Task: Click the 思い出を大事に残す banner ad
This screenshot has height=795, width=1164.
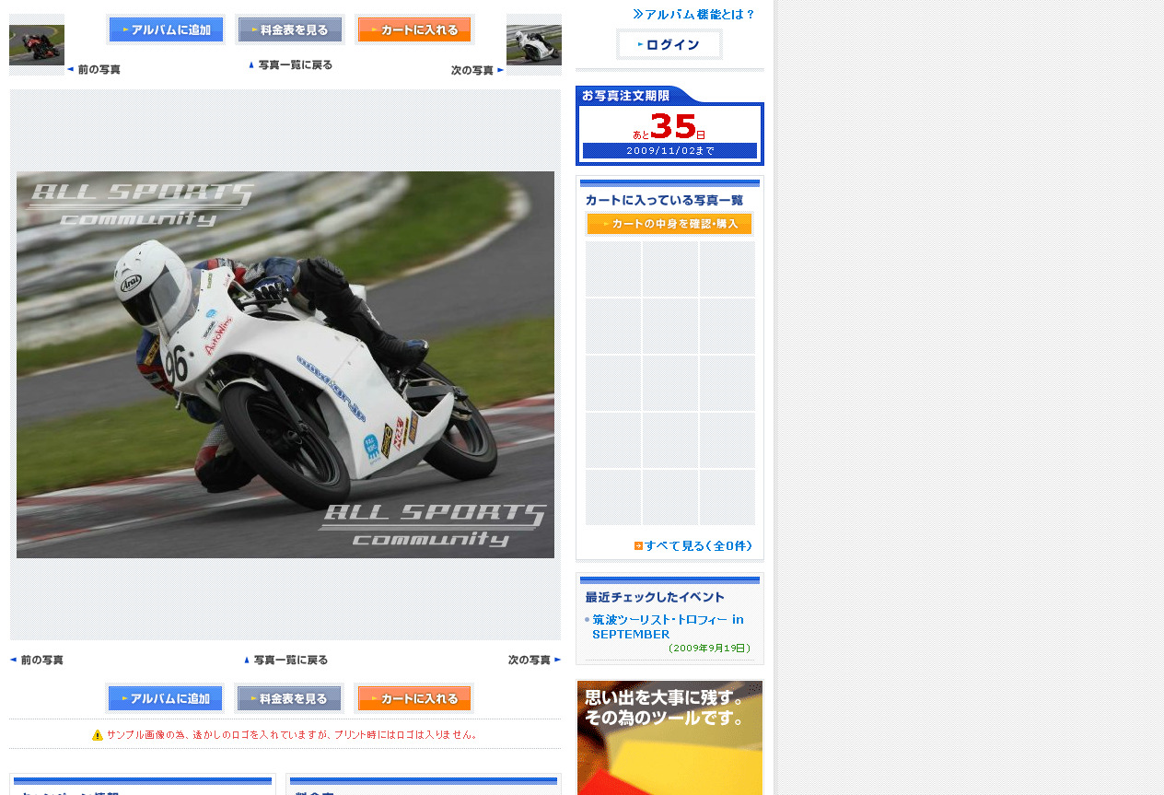Action: click(669, 737)
